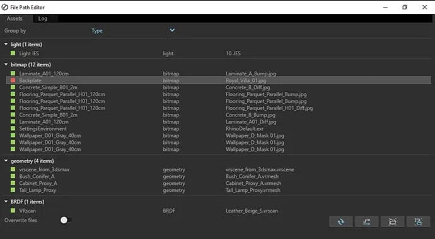Viewport: 435px width, 239px height.
Task: Open the Group by Type dropdown
Action: 133,31
